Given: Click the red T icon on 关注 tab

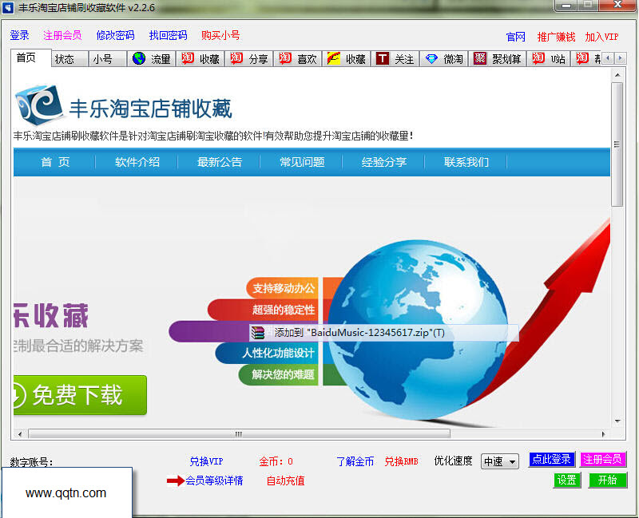Looking at the screenshot, I should [x=383, y=58].
